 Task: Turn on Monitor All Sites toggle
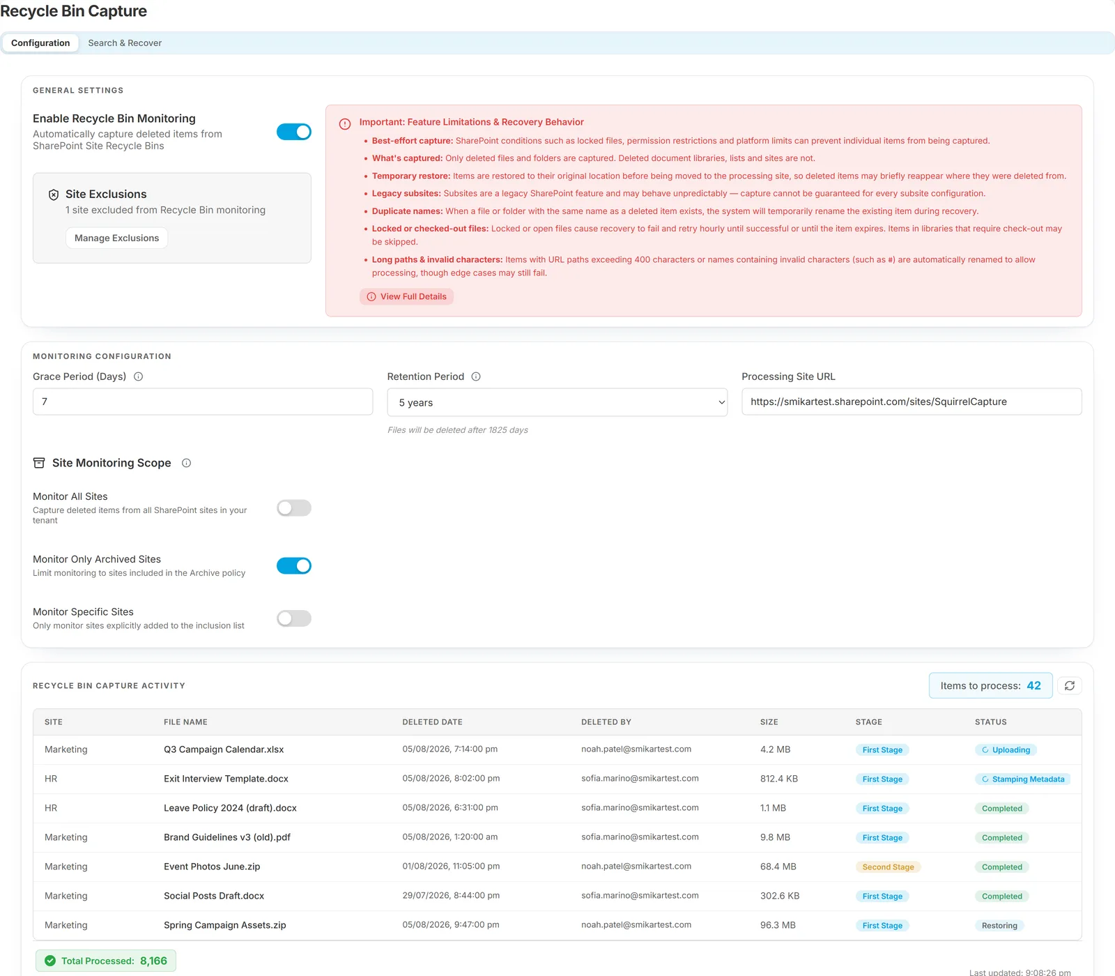294,508
